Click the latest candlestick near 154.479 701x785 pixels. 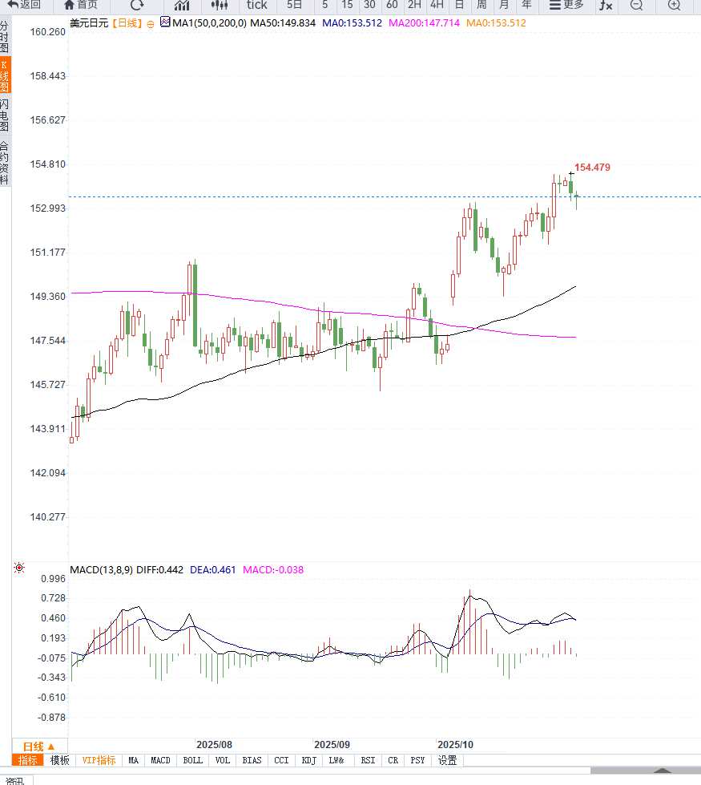point(576,200)
